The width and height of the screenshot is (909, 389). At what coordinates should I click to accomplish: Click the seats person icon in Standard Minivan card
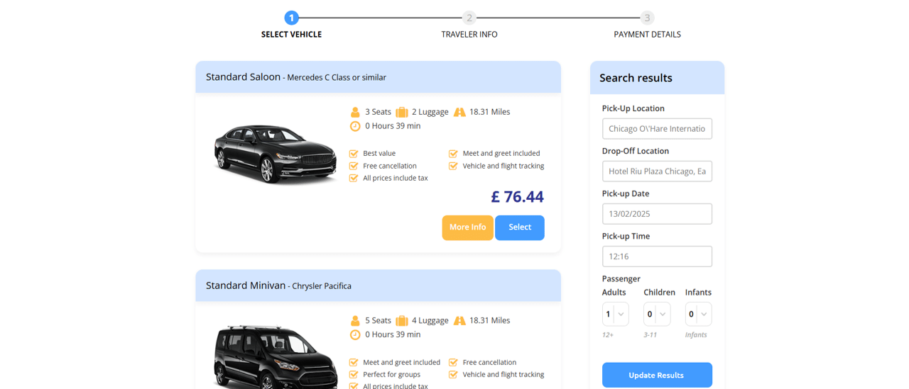click(x=355, y=320)
